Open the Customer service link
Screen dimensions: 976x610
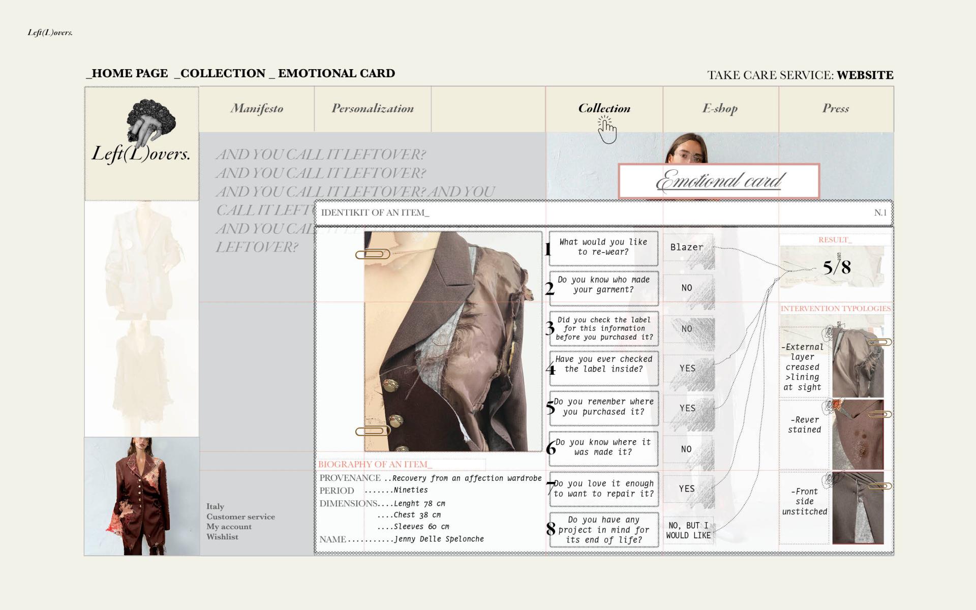tap(240, 516)
